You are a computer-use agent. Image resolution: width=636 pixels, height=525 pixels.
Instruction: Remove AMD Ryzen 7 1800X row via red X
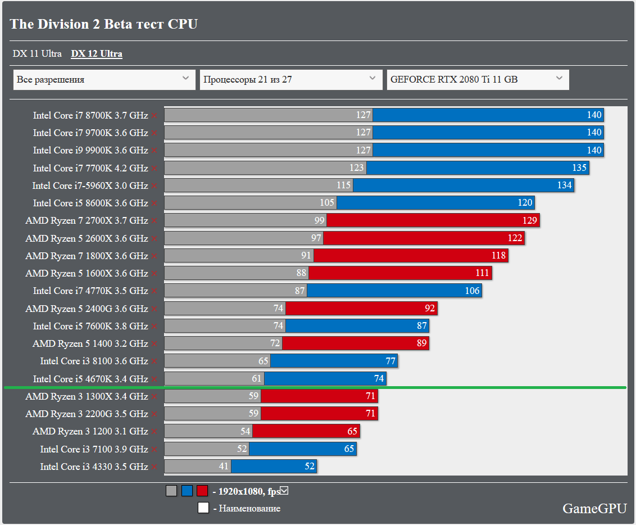pyautogui.click(x=155, y=256)
